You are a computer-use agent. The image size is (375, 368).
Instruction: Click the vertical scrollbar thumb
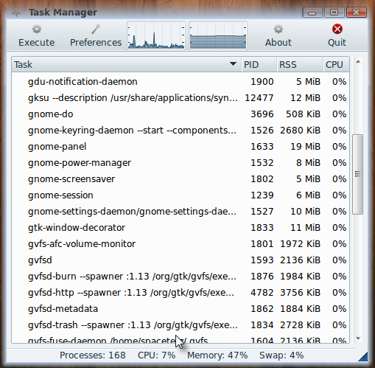[x=357, y=174]
